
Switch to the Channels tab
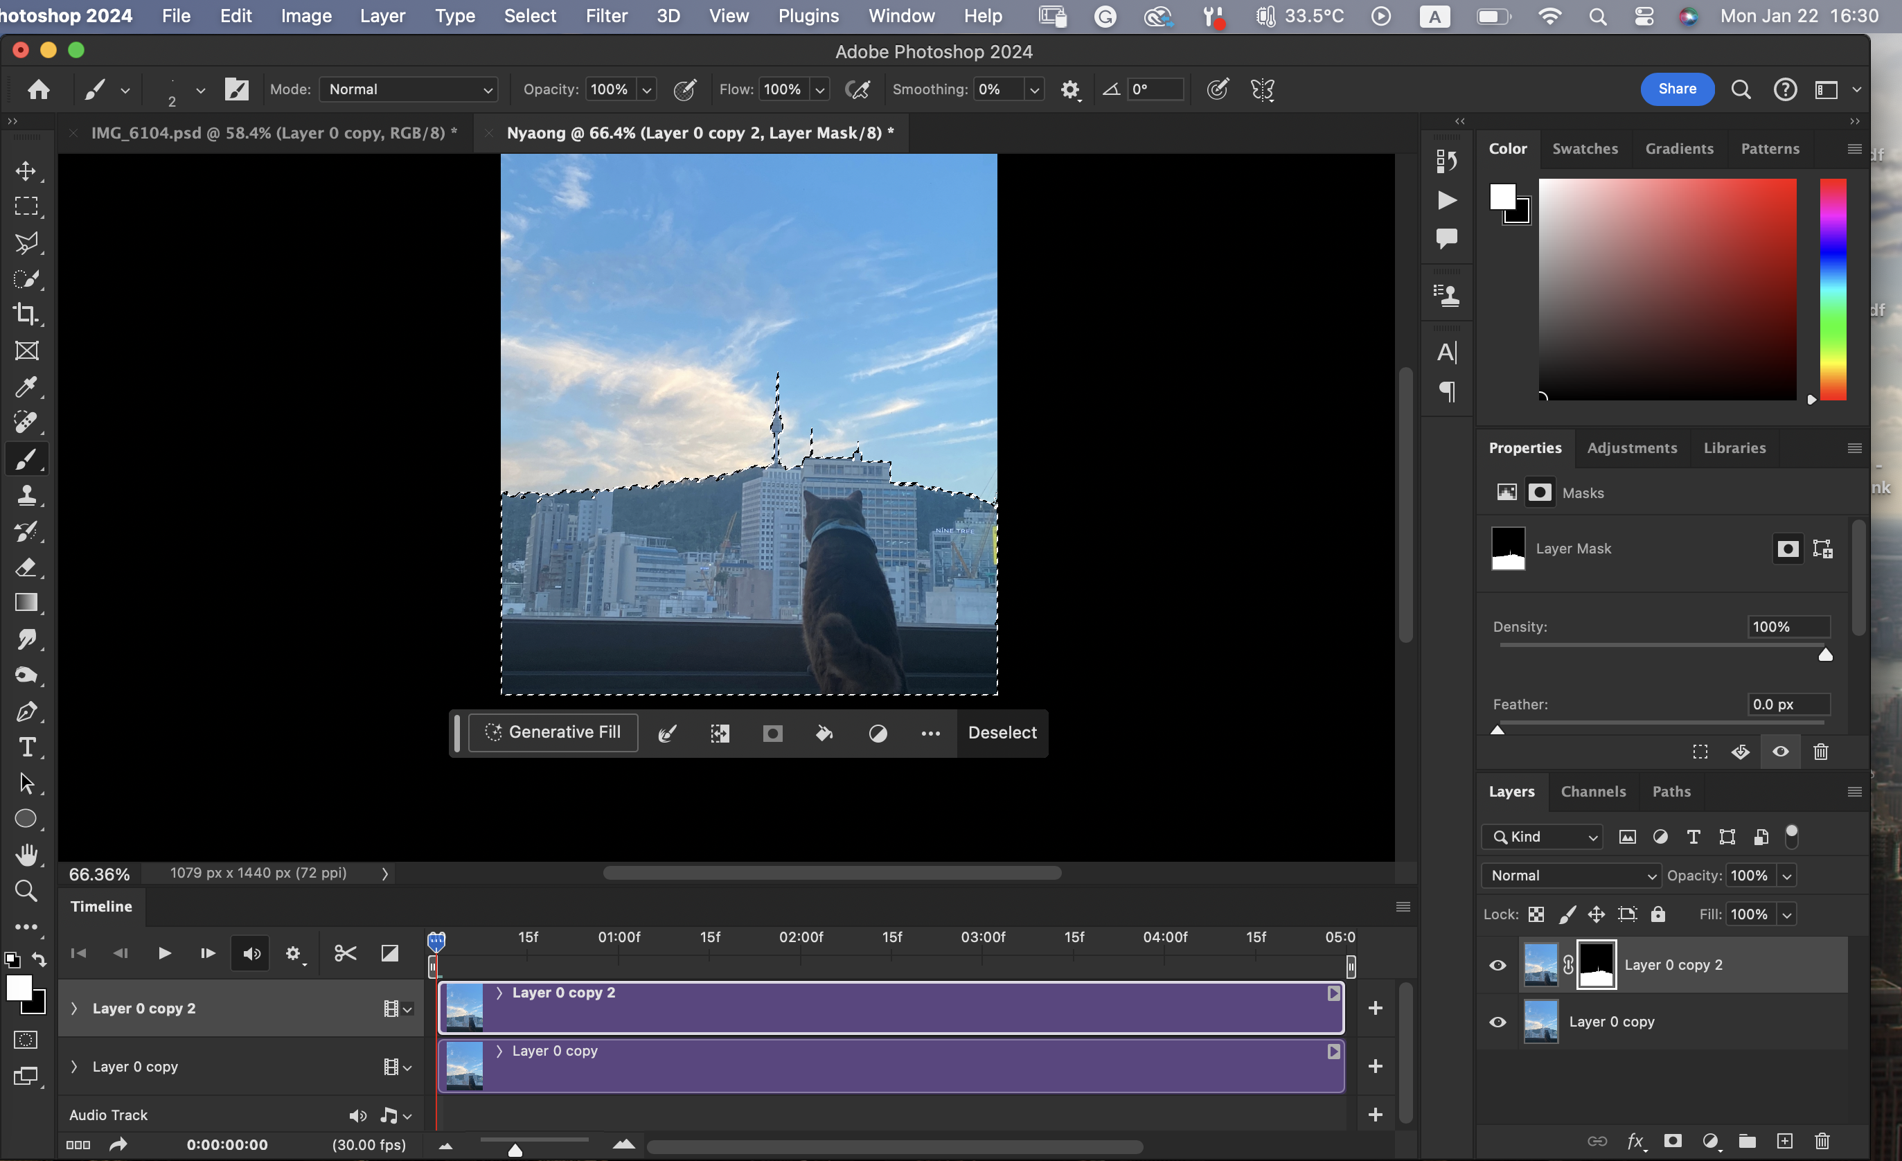tap(1592, 791)
